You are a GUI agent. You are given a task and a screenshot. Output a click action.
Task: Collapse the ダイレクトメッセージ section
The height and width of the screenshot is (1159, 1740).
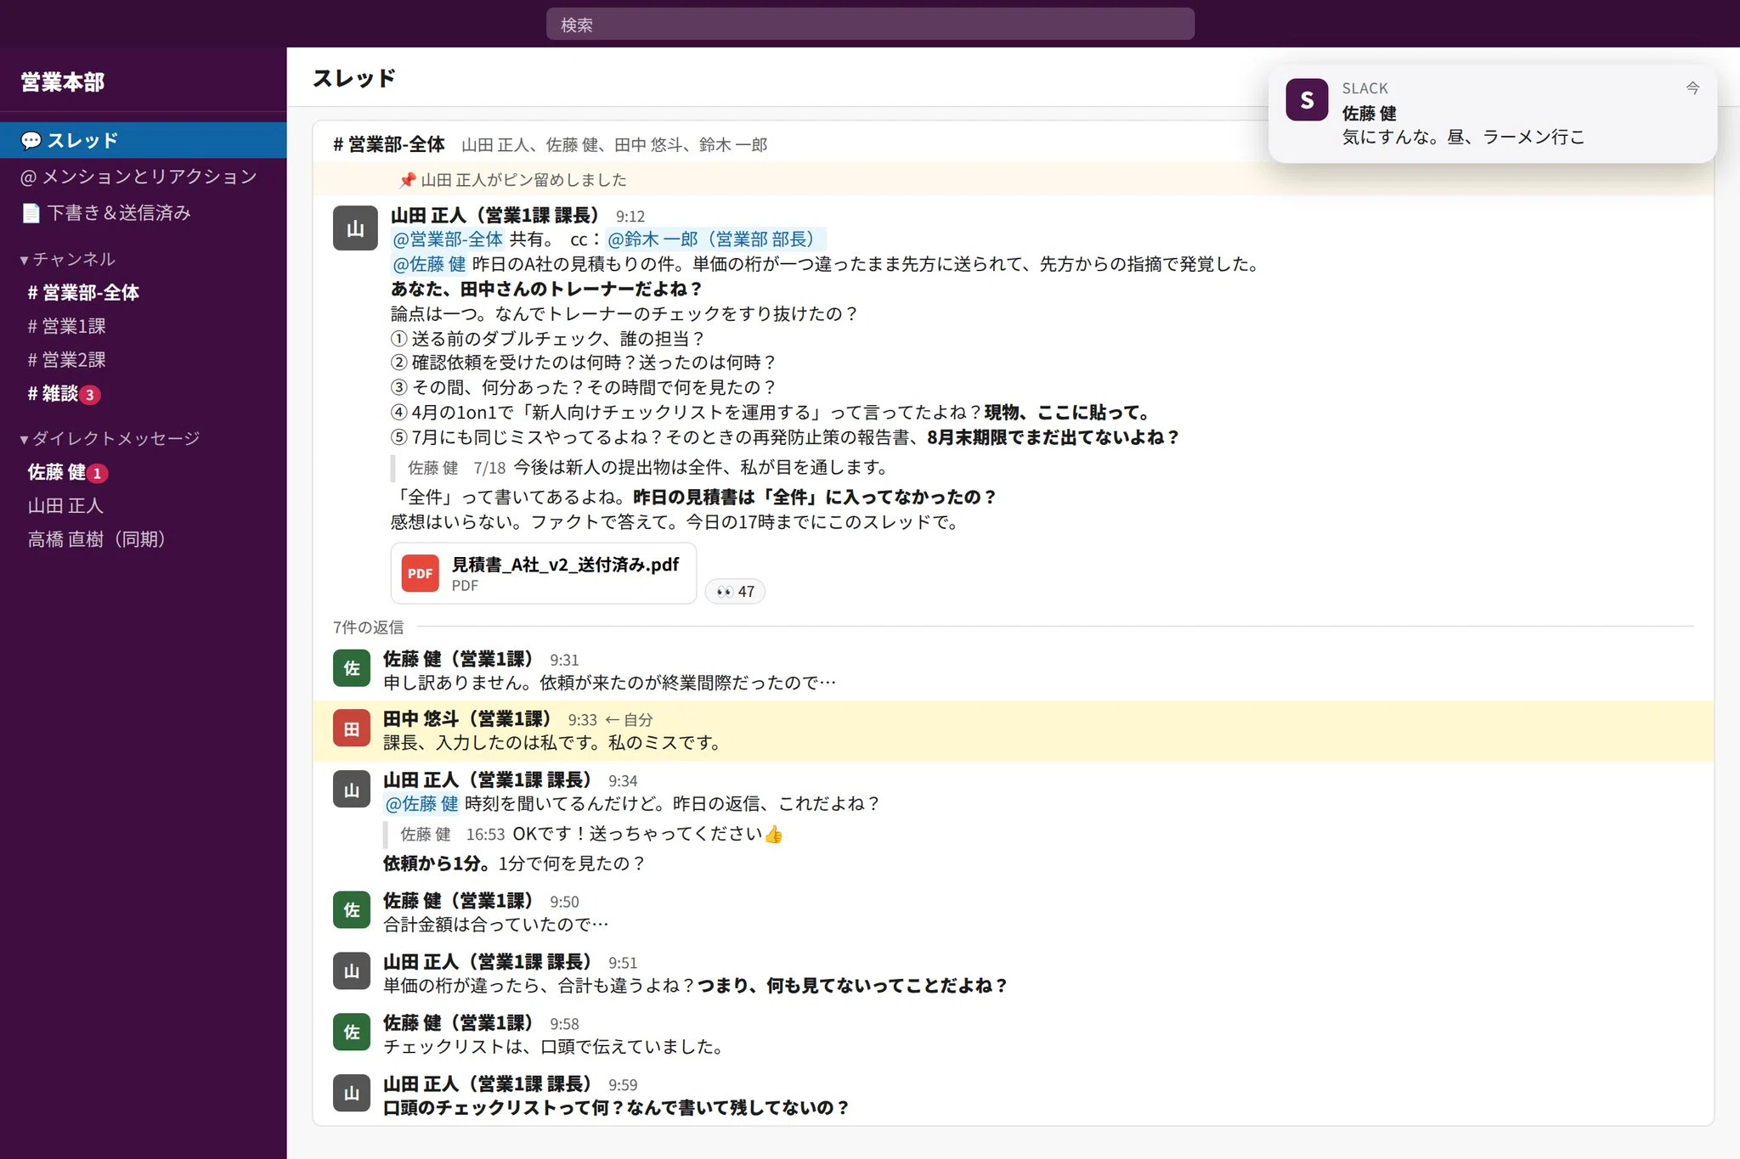(x=110, y=438)
